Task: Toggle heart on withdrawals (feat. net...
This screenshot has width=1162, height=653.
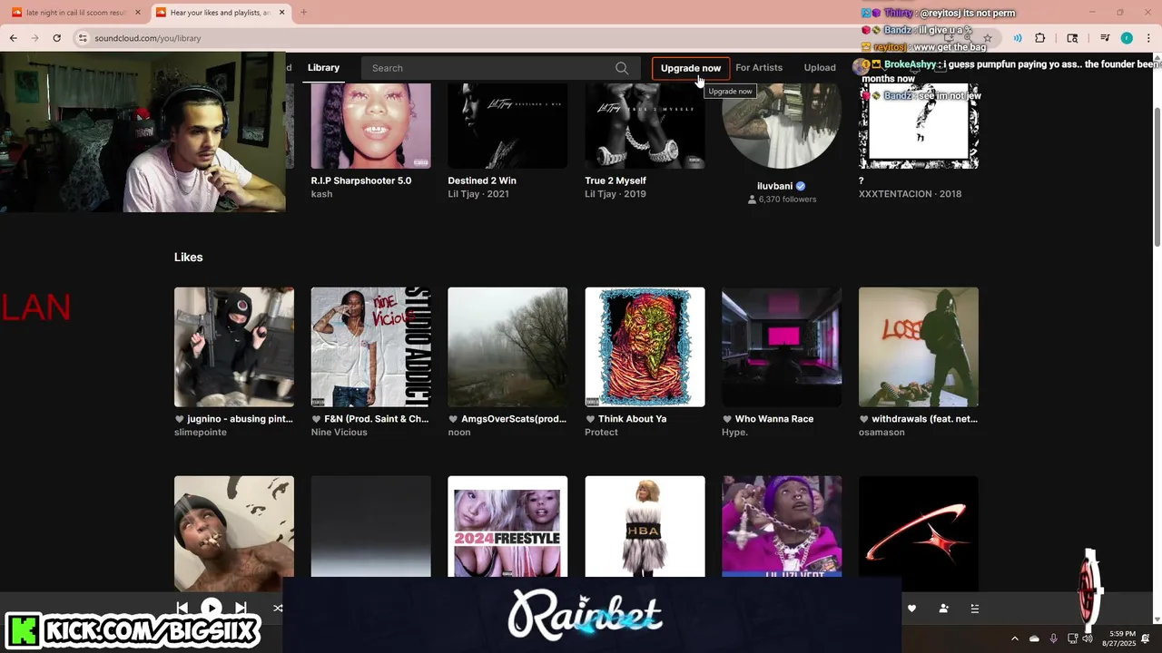Action: pyautogui.click(x=864, y=419)
